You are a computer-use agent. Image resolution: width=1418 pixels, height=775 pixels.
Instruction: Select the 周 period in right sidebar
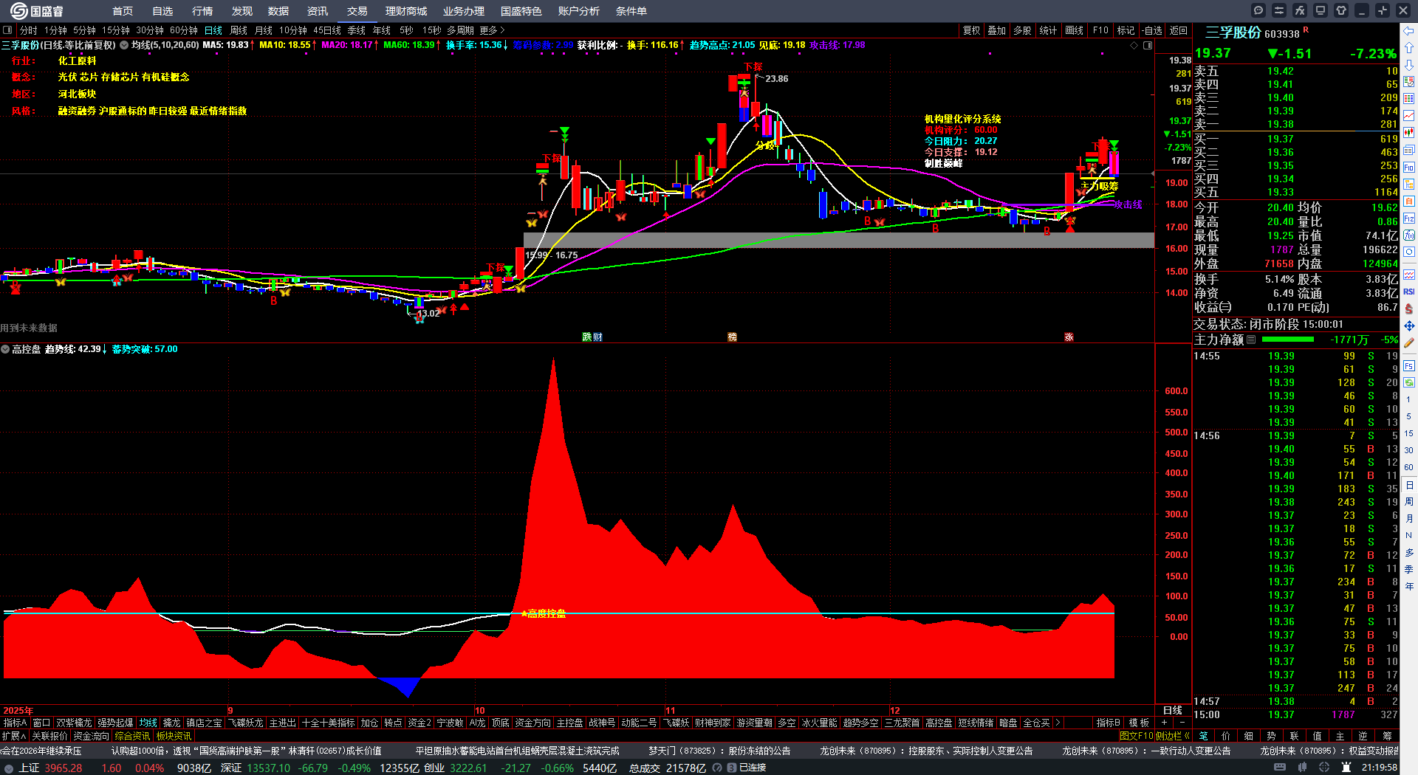(1409, 502)
